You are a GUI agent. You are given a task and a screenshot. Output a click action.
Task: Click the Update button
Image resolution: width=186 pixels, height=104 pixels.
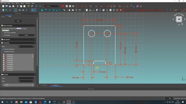26,35
